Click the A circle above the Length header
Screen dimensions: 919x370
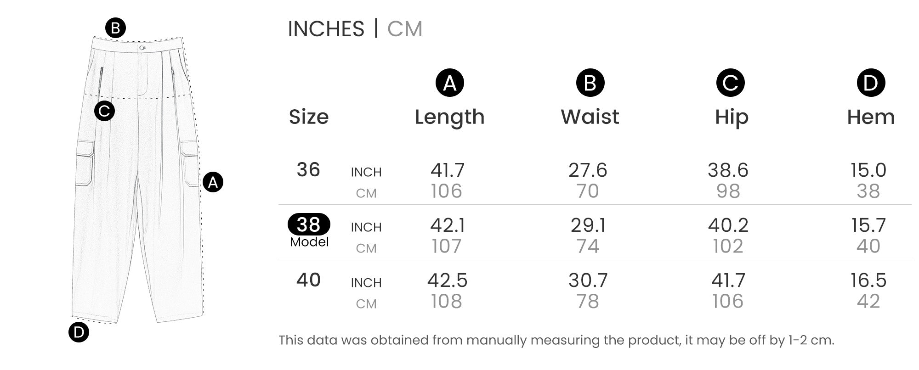449,83
